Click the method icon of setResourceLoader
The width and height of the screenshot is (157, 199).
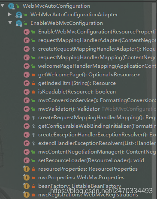pyautogui.click(x=27, y=160)
